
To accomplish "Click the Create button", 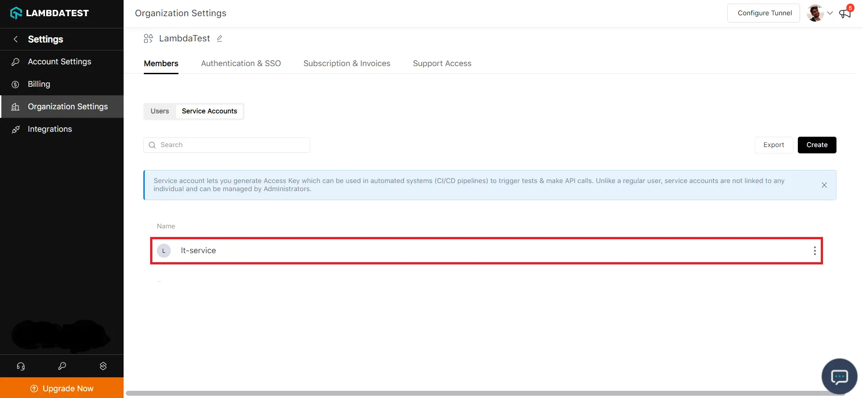I will click(x=817, y=145).
